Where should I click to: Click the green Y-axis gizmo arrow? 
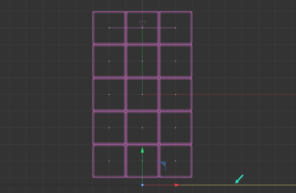(142, 150)
